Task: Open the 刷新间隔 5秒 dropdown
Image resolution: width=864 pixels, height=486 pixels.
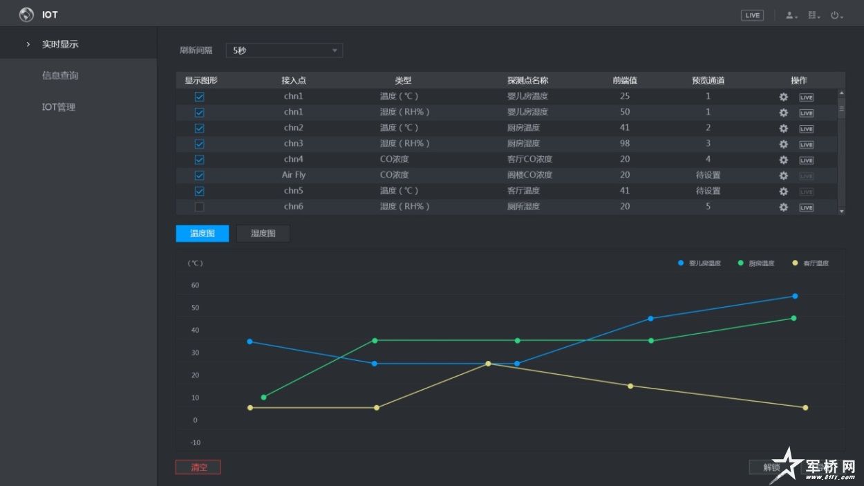Action: 283,50
